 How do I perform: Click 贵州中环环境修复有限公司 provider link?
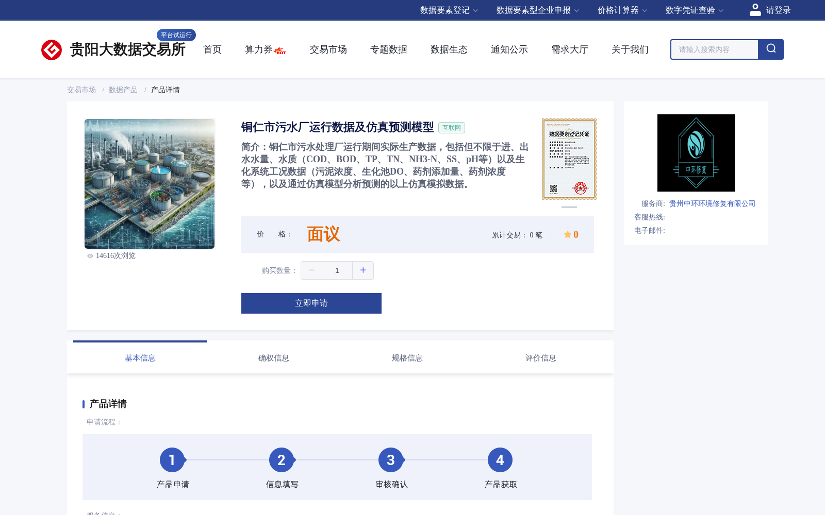(x=713, y=204)
